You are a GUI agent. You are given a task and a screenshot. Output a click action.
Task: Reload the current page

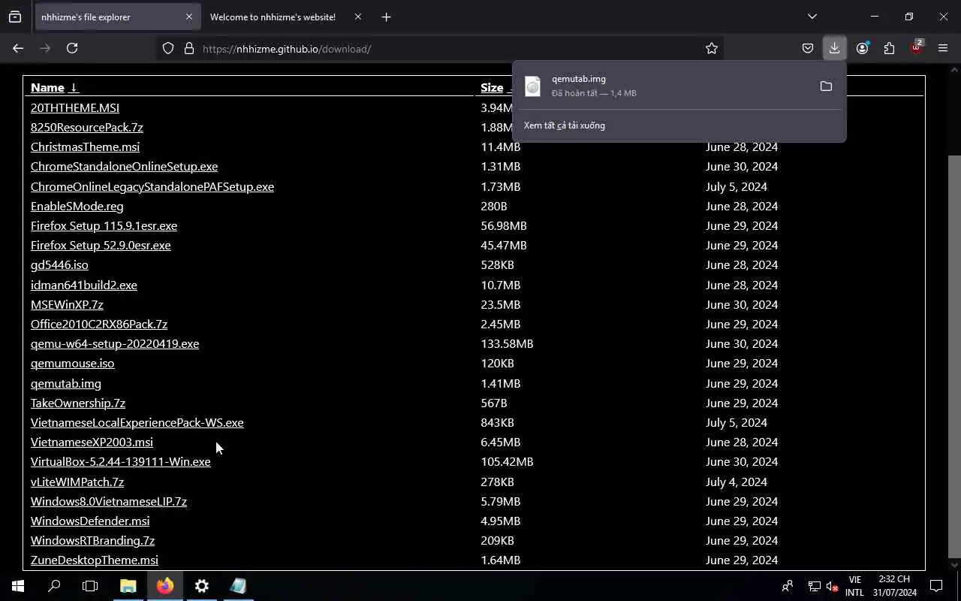72,48
